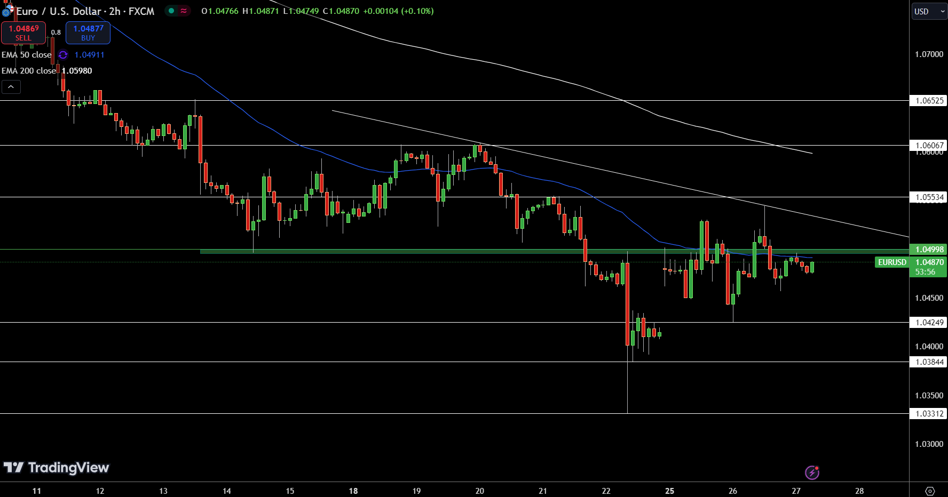Click the EMA 200 value 1.05980
Image resolution: width=948 pixels, height=497 pixels.
[77, 71]
